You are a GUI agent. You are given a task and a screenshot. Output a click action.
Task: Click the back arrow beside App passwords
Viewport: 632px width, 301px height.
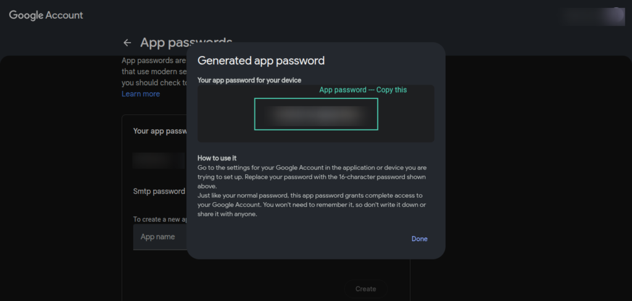click(127, 43)
